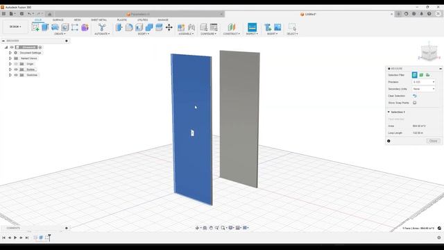Screen dimensions: 444x250
Task: Toggle visibility eye of Sketches folder
Action: 16,75
